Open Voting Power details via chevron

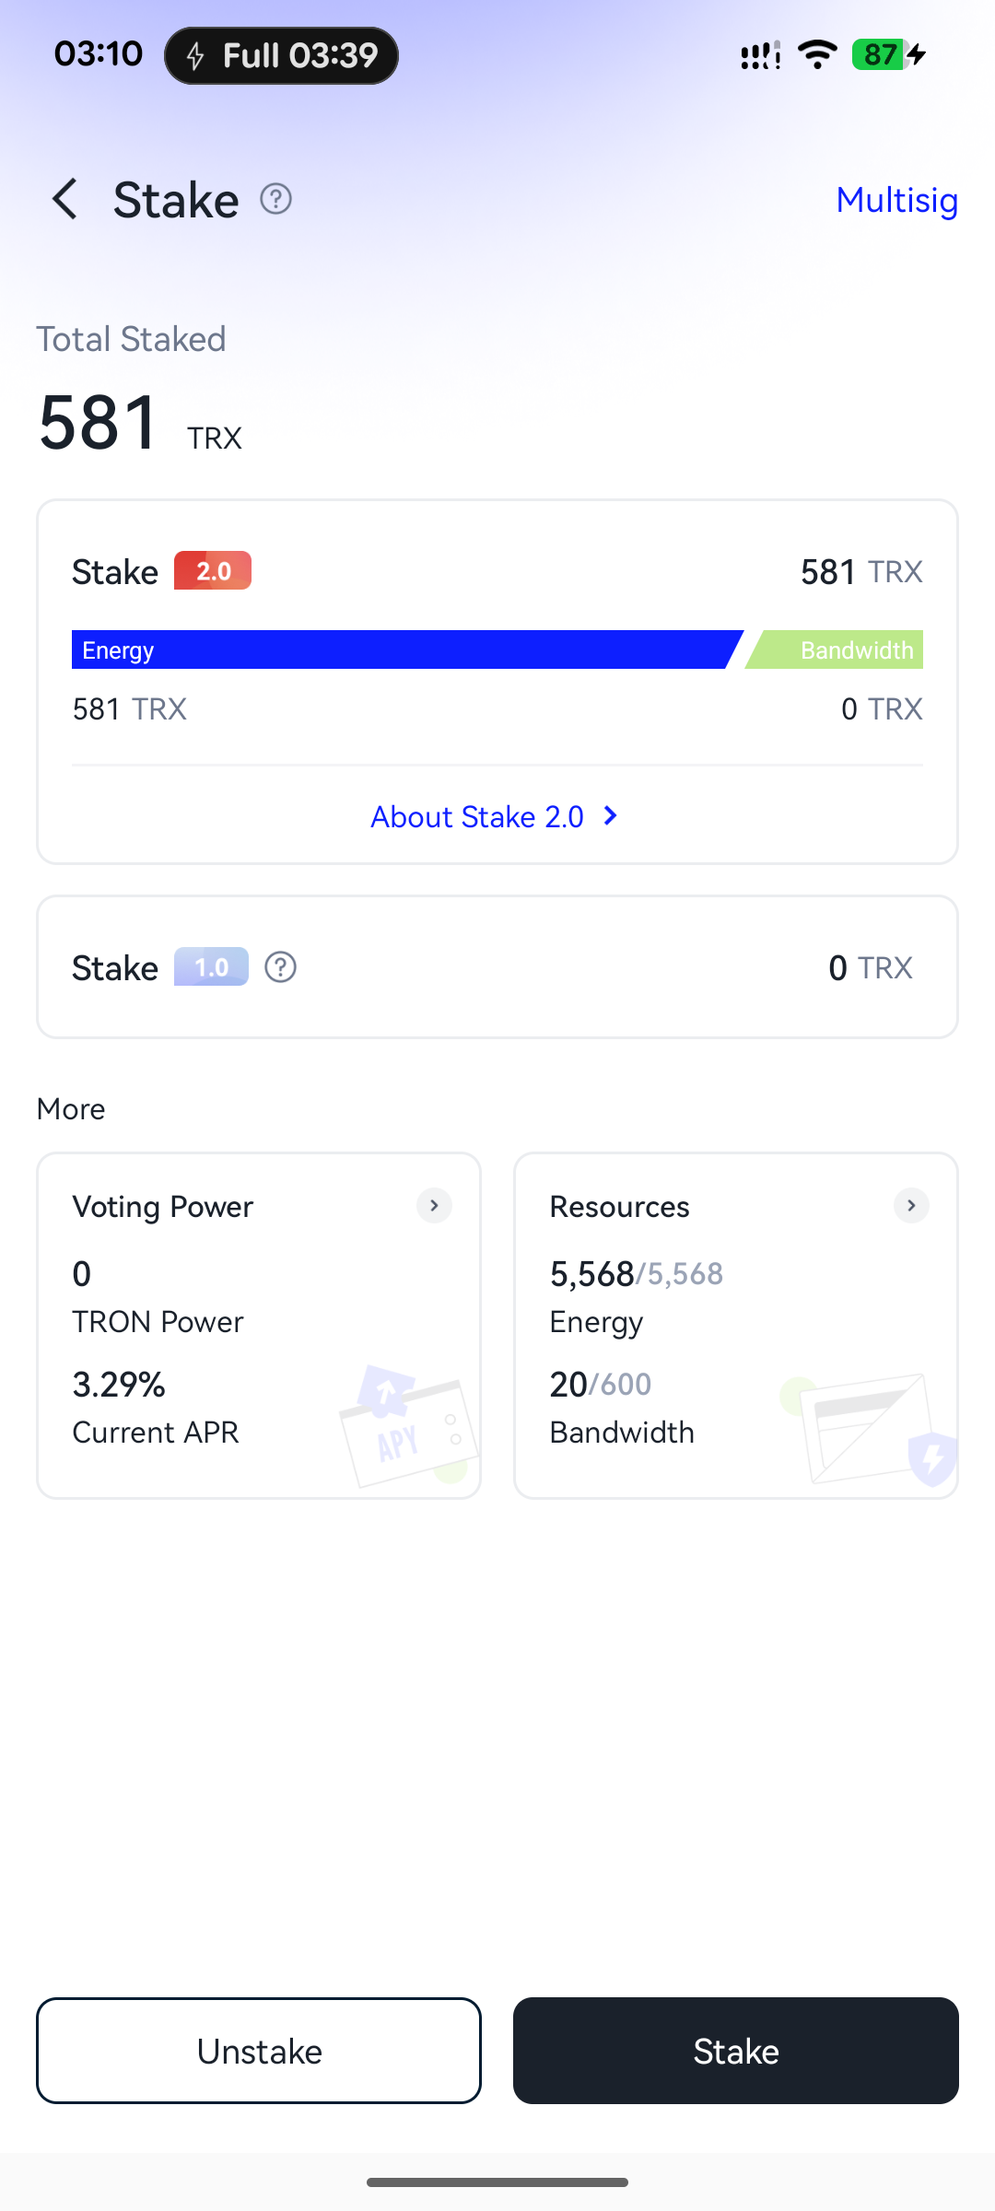click(434, 1206)
